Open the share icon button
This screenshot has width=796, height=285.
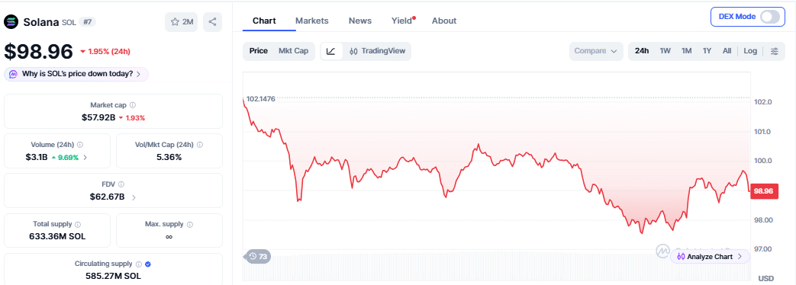click(x=213, y=22)
